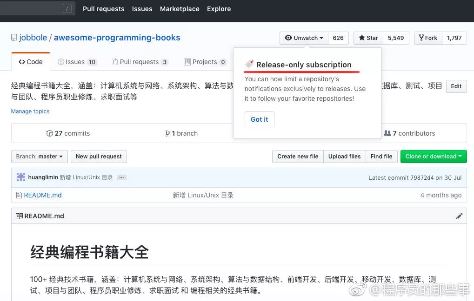The width and height of the screenshot is (474, 301).
Task: Click the repository book icon beside jobbole
Action: [14, 38]
